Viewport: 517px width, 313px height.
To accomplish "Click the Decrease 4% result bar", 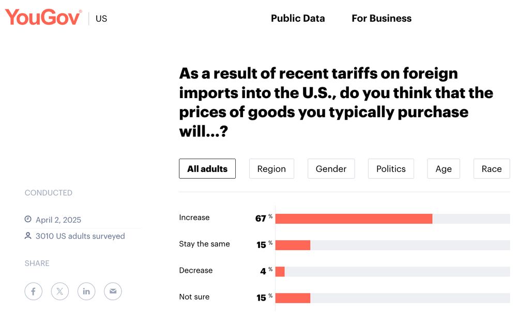I will tap(280, 271).
